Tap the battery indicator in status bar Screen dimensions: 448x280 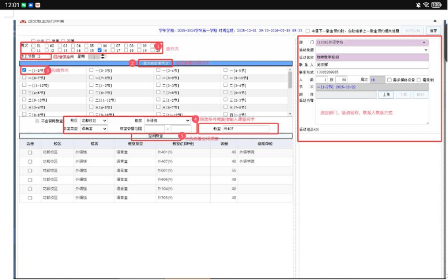tap(437, 5)
